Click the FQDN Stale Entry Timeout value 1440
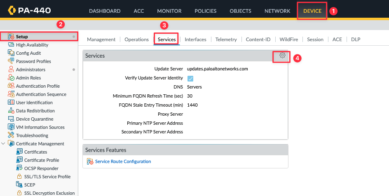The width and height of the screenshot is (389, 196). click(x=192, y=105)
